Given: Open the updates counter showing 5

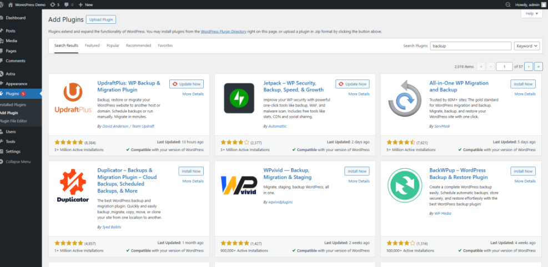Looking at the screenshot, I should tap(55, 4).
